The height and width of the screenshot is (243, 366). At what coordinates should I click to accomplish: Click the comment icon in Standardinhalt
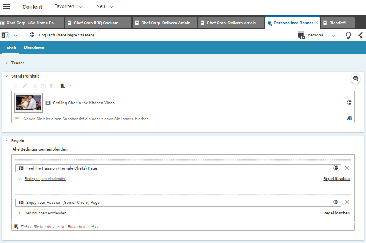355,79
